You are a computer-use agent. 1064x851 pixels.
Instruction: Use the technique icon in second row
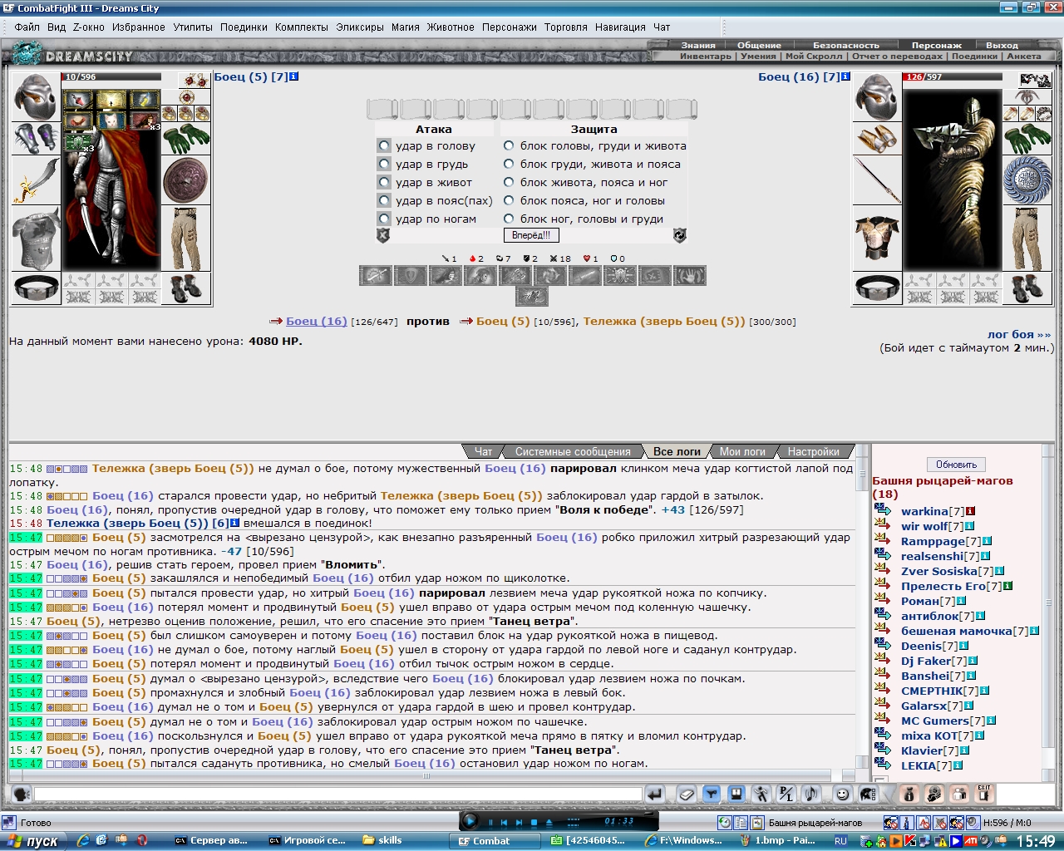pos(532,296)
